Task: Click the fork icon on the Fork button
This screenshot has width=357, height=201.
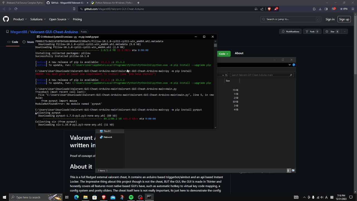Action: tap(307, 31)
